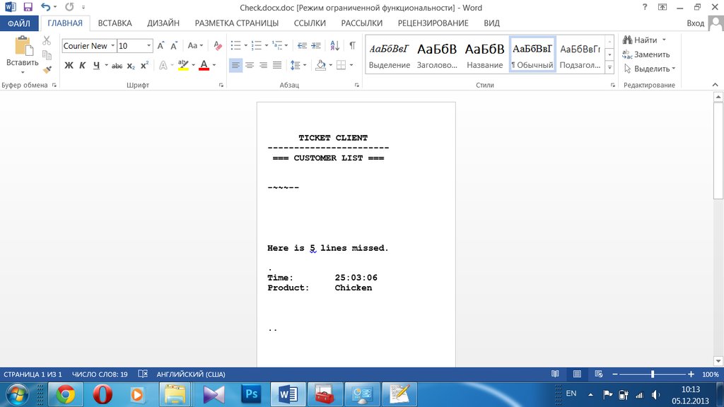Click the zoom slider in status bar
The width and height of the screenshot is (724, 407).
(x=652, y=374)
